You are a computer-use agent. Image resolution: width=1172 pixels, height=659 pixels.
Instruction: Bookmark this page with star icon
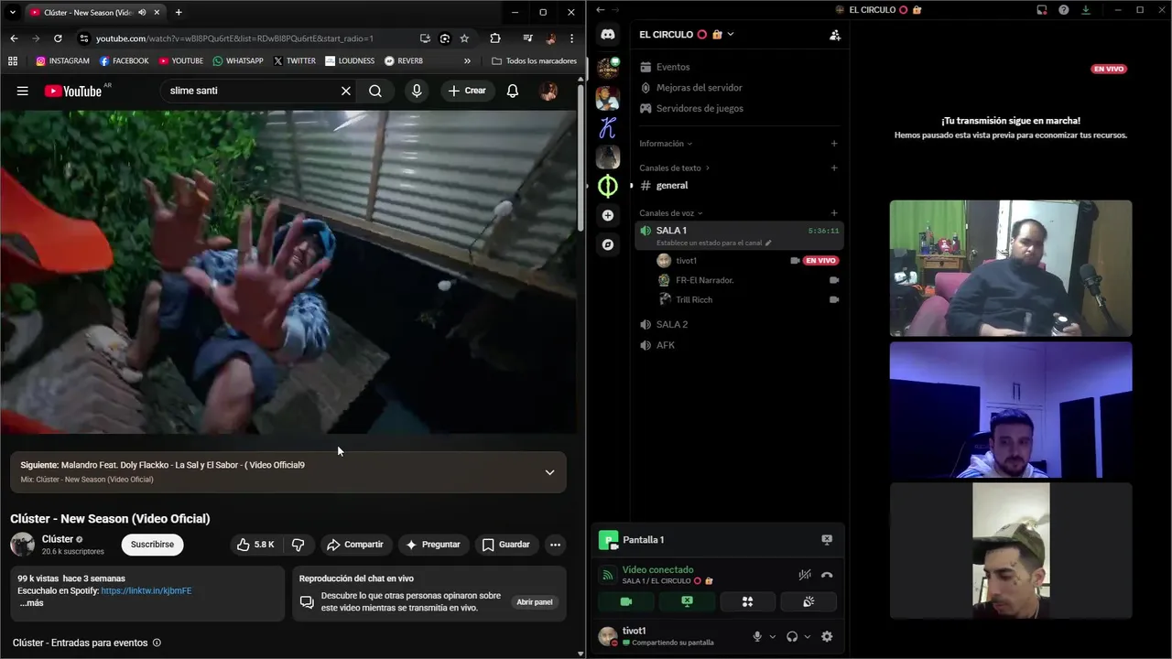tap(464, 38)
